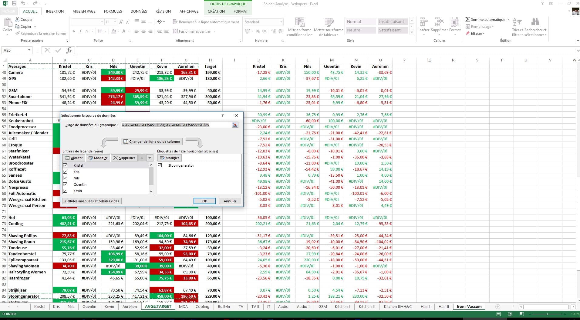Viewport: 580px width, 320px height.
Task: Click the chart data range input field
Action: point(176,125)
